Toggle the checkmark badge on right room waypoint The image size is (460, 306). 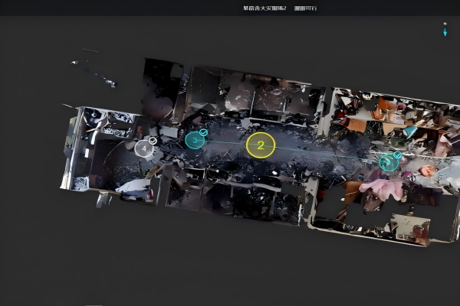pos(396,155)
